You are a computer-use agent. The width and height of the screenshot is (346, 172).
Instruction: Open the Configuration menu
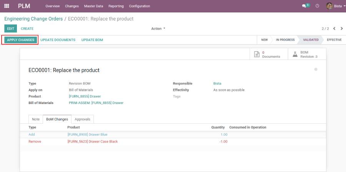140,6
